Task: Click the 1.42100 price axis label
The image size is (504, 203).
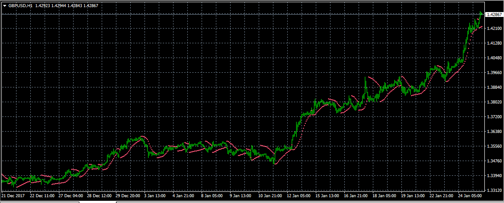Action: coord(493,29)
